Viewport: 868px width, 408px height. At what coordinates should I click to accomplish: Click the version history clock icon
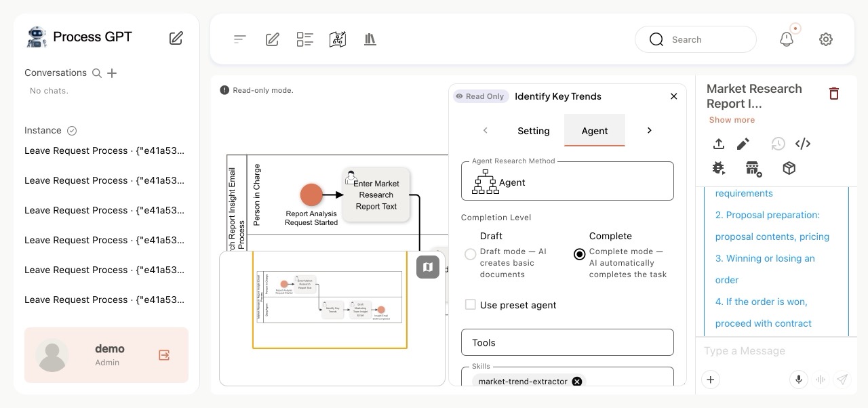tap(778, 144)
